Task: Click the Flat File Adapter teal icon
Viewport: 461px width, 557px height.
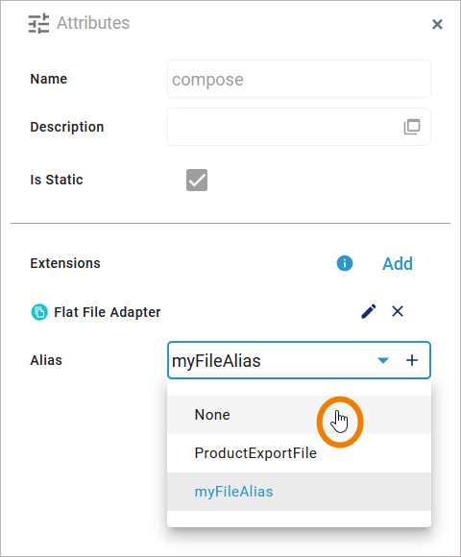Action: pyautogui.click(x=39, y=312)
